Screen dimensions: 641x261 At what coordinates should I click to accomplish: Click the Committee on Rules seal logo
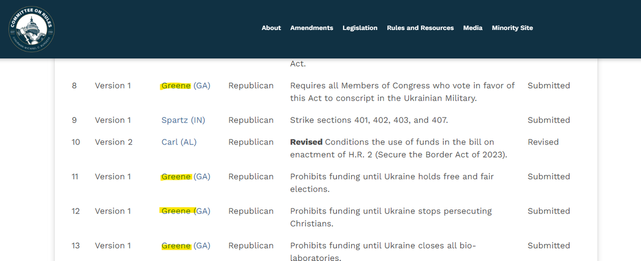(32, 28)
